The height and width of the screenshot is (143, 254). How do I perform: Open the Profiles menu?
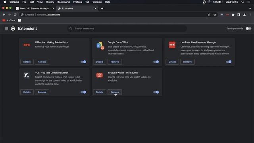pyautogui.click(x=78, y=2)
